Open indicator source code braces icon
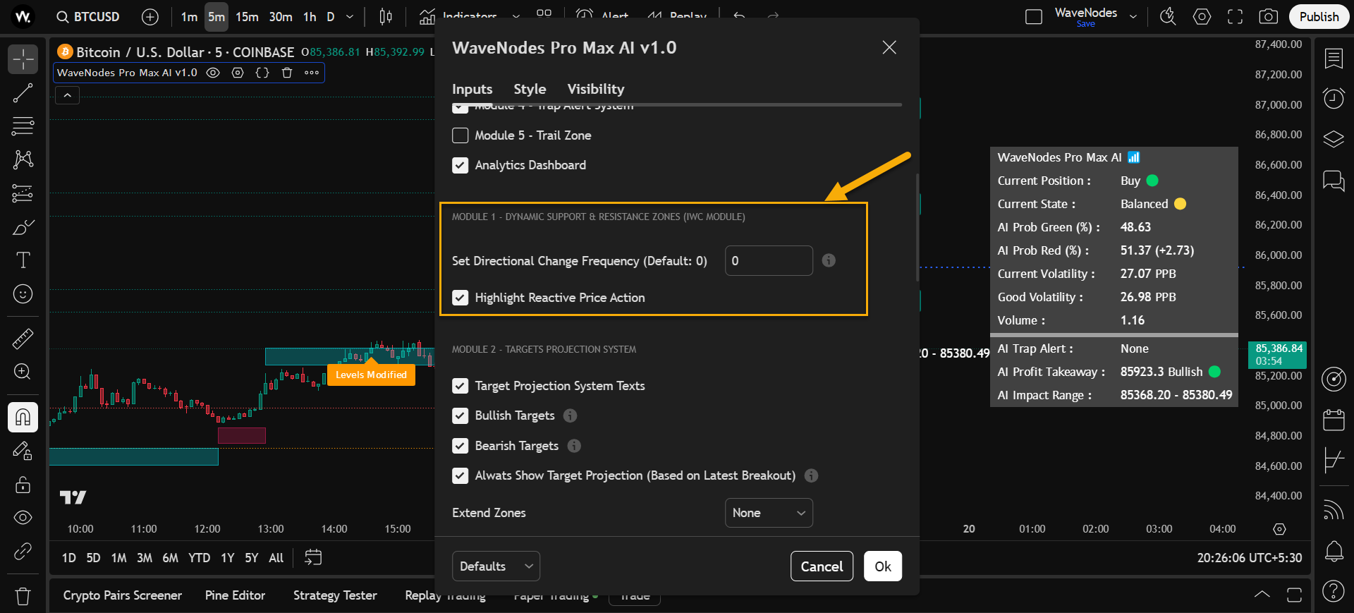 (262, 73)
